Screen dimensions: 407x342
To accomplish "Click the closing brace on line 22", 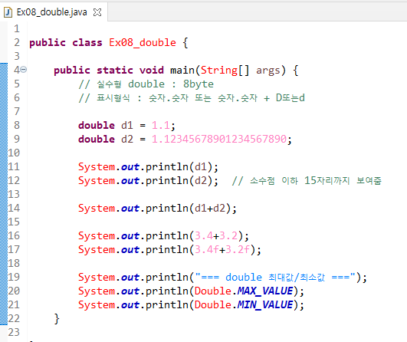I will pyautogui.click(x=57, y=319).
